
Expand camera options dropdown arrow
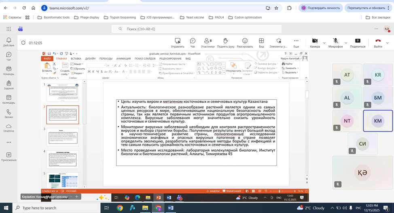(x=324, y=43)
